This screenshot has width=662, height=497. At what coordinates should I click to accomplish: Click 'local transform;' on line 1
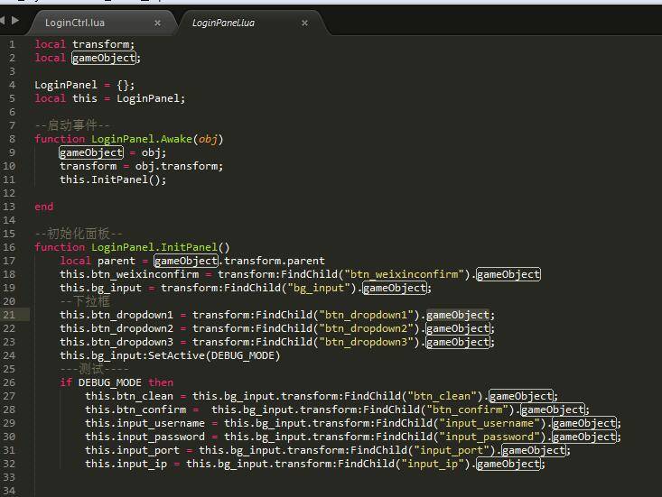click(x=84, y=44)
